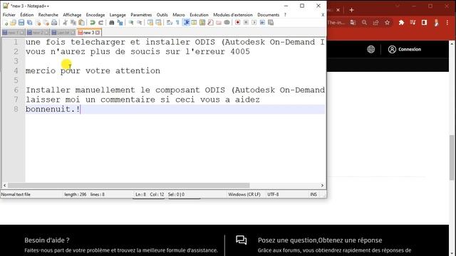Click the editor horizontal scrollbar thumb
Screen dimensions: 456x256
(128, 186)
